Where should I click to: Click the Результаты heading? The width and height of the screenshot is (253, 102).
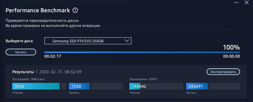(x=23, y=72)
